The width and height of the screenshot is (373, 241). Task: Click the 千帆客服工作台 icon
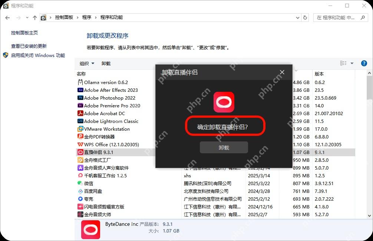(80, 175)
